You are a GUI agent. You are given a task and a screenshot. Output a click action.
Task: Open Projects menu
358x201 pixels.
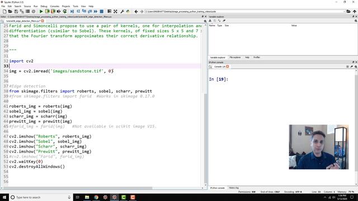[x=66, y=6]
